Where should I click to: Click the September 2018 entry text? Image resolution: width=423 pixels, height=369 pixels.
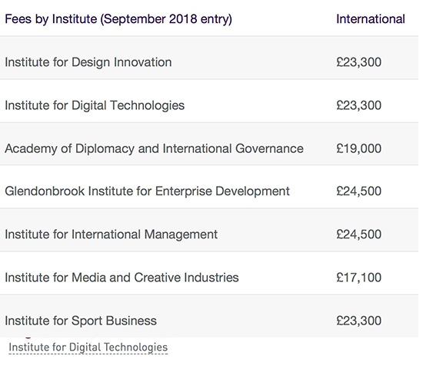(166, 19)
